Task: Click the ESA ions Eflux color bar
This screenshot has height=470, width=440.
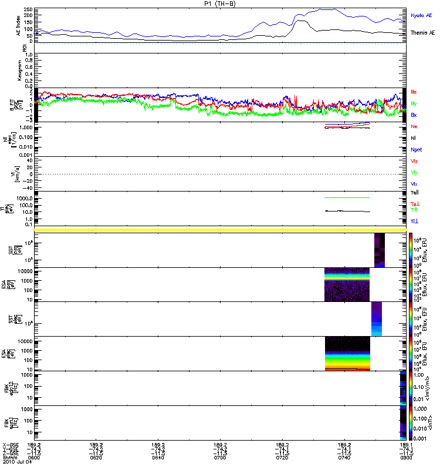Action: click(411, 284)
